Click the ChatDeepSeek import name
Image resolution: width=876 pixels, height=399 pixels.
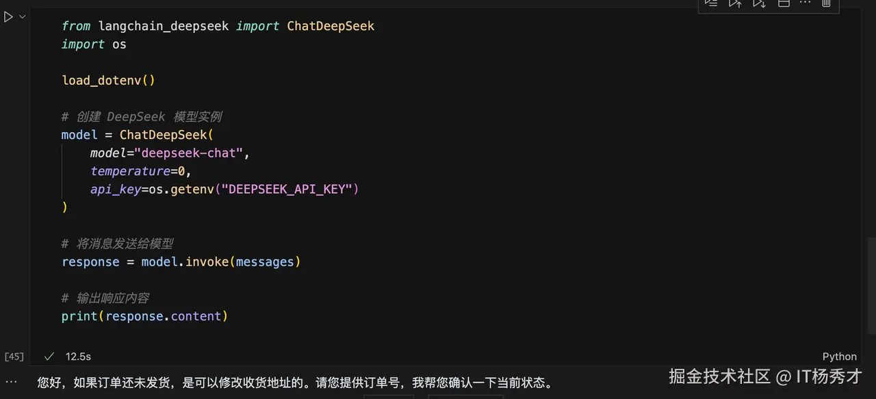331,26
